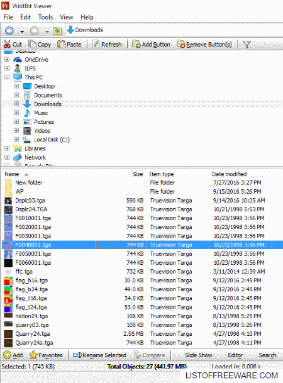The width and height of the screenshot is (283, 383).
Task: Select F0050001.tga thumbnail
Action: 8,254
